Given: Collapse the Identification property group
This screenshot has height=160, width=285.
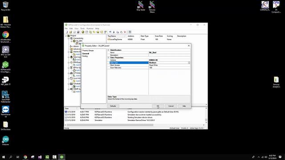Looking at the screenshot, I should 109,50.
